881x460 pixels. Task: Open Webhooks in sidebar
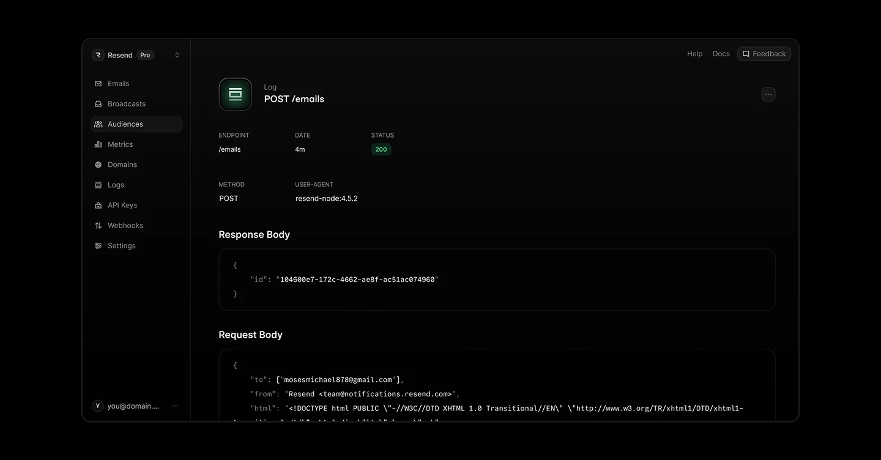point(136,226)
